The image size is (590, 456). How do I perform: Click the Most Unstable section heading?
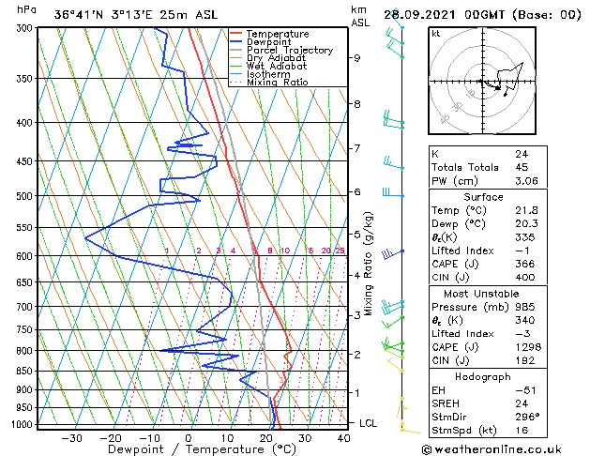(x=481, y=294)
